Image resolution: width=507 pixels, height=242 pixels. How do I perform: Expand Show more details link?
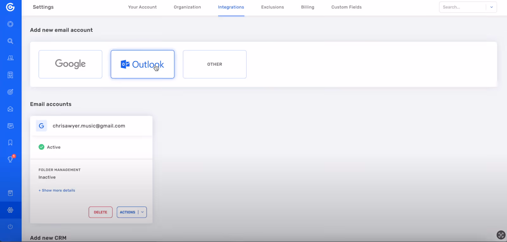(x=57, y=190)
